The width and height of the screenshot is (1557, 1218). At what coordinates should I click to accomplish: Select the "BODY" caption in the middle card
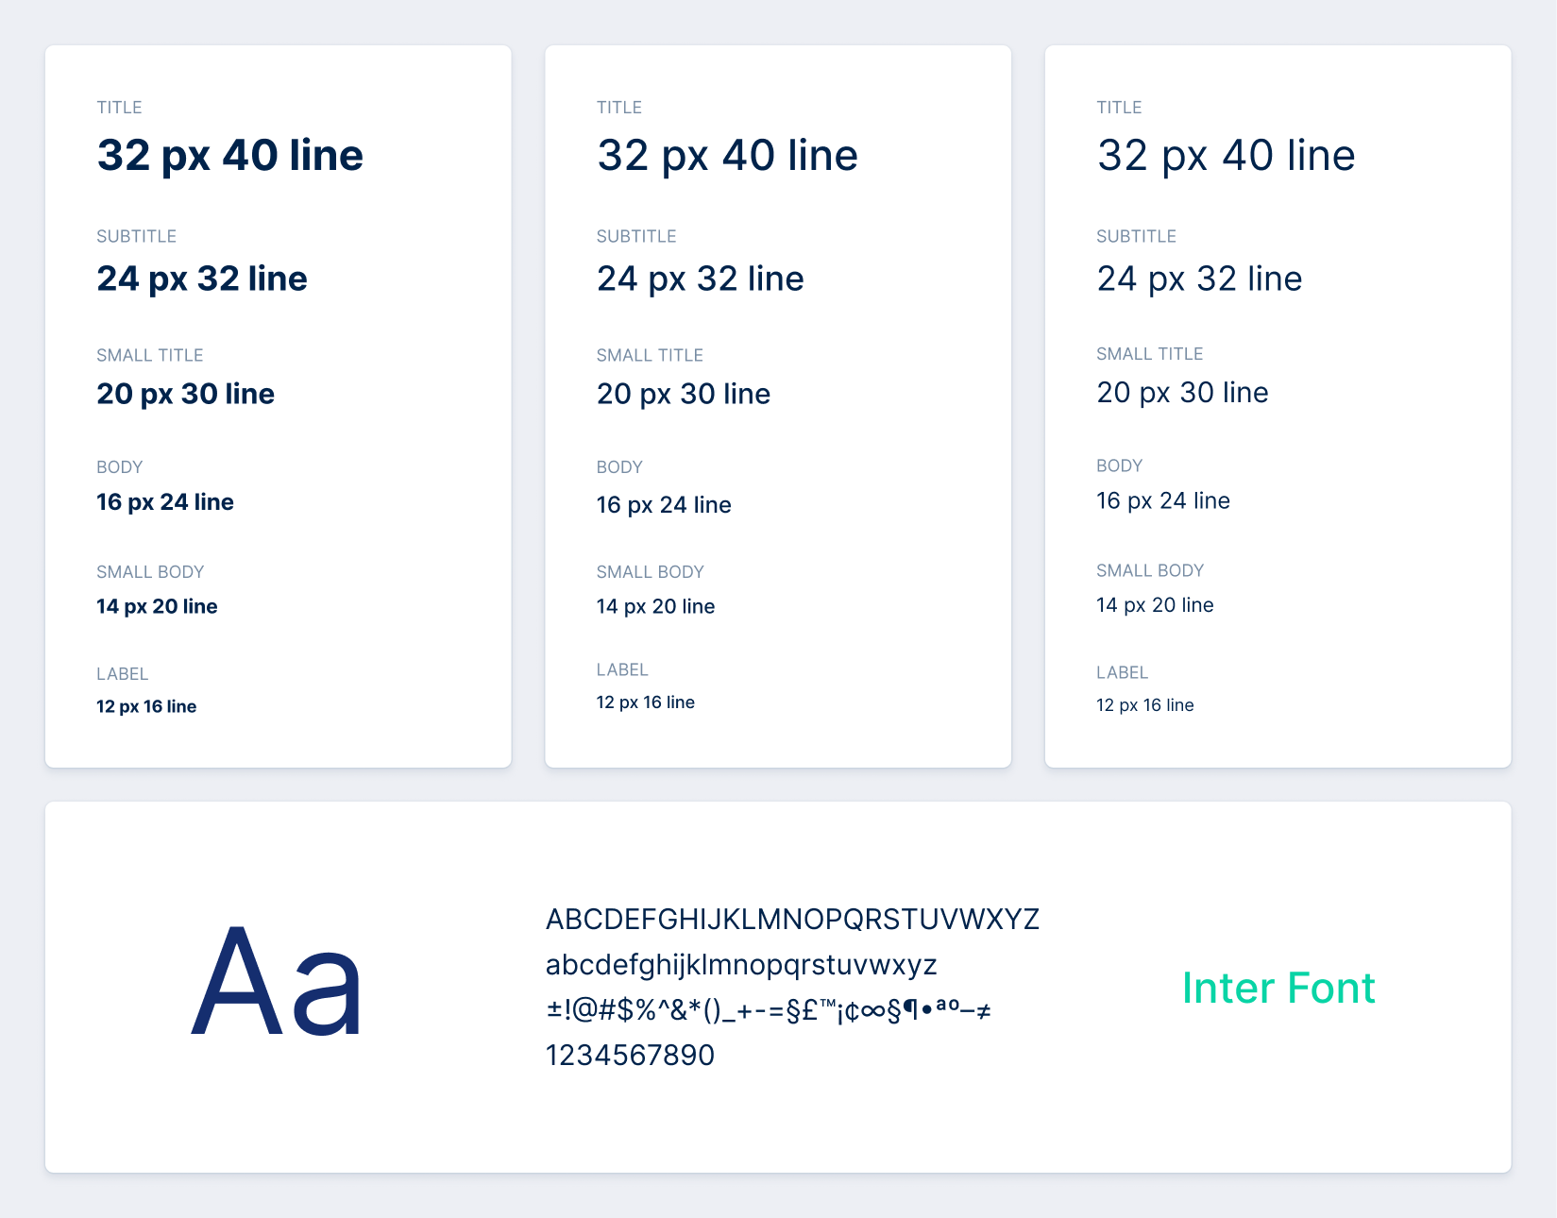619,467
